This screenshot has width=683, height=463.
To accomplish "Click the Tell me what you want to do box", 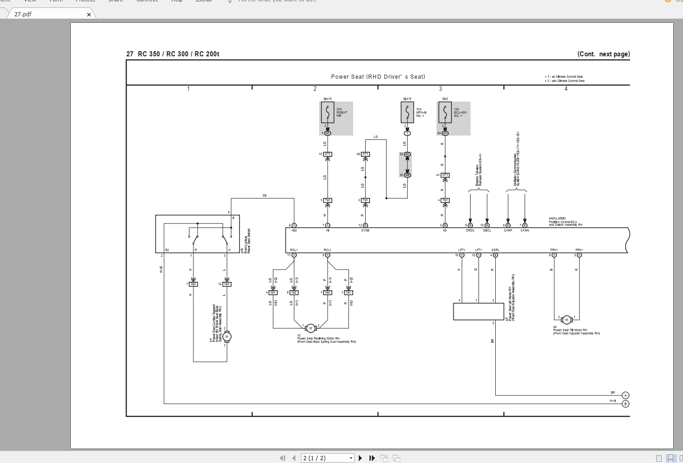I will [273, 1].
